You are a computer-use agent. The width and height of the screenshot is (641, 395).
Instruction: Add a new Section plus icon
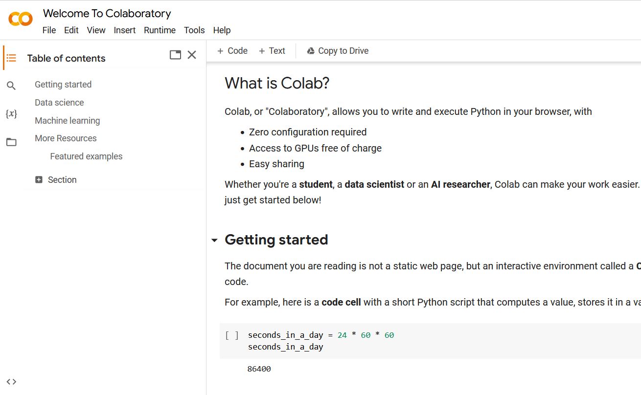[x=39, y=180]
